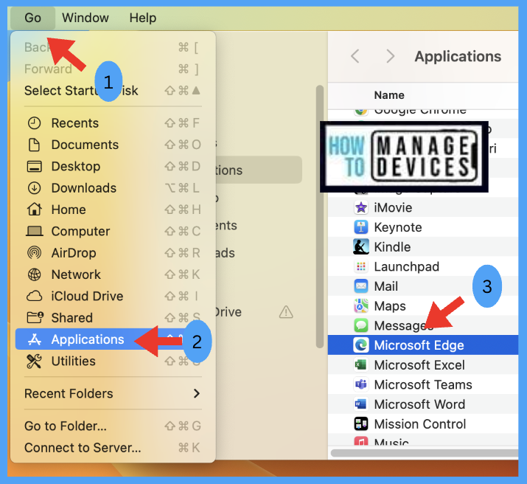Open the Go menu in the menu bar
The height and width of the screenshot is (484, 527).
(32, 18)
